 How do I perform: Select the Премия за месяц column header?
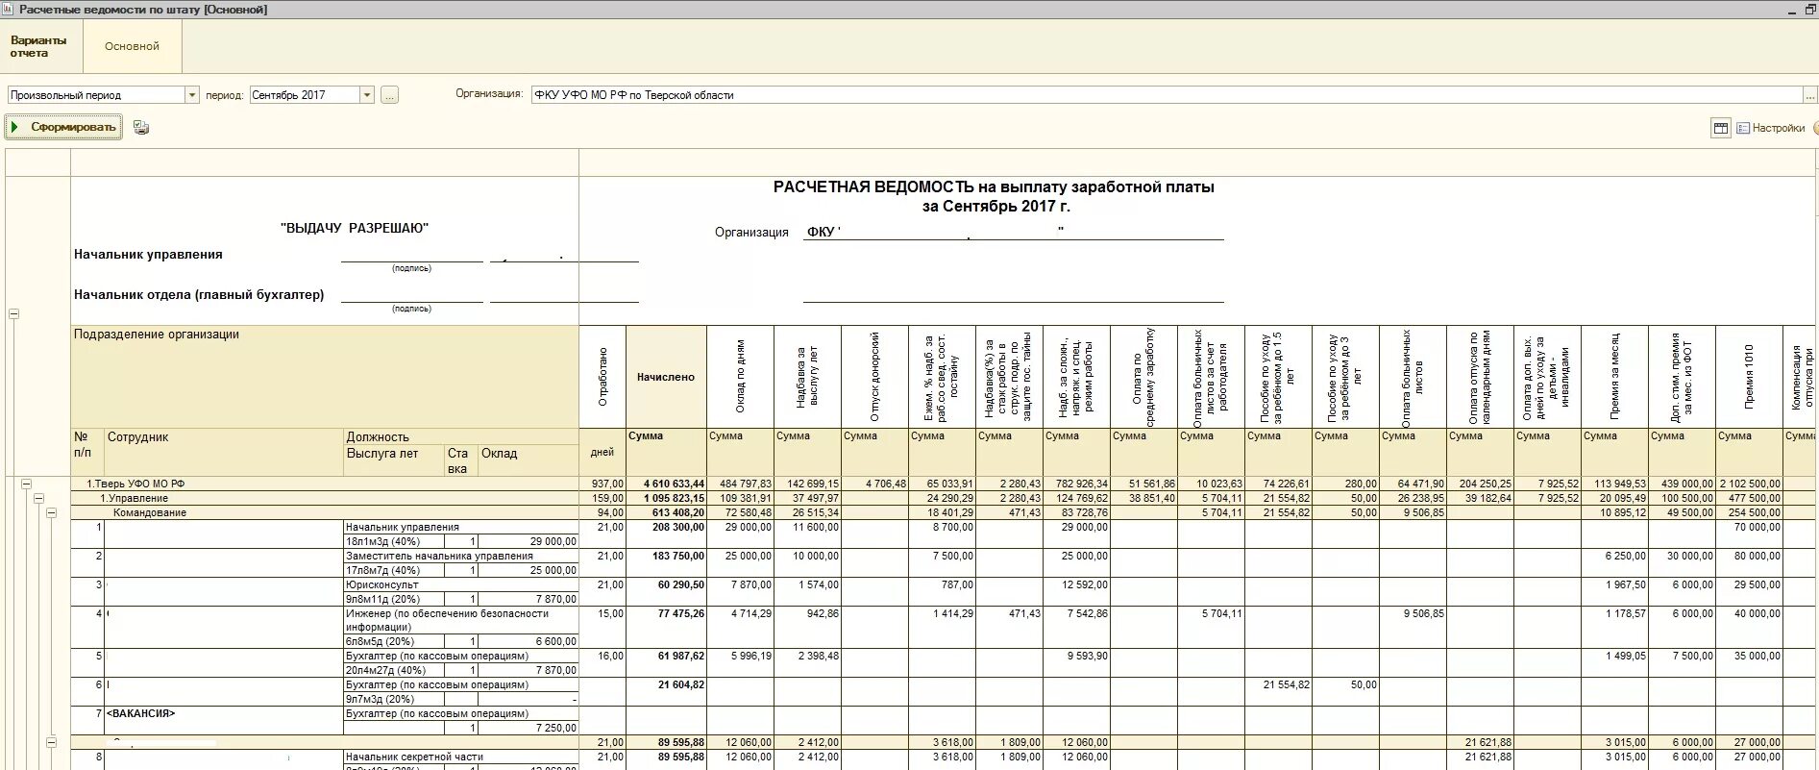click(x=1614, y=377)
